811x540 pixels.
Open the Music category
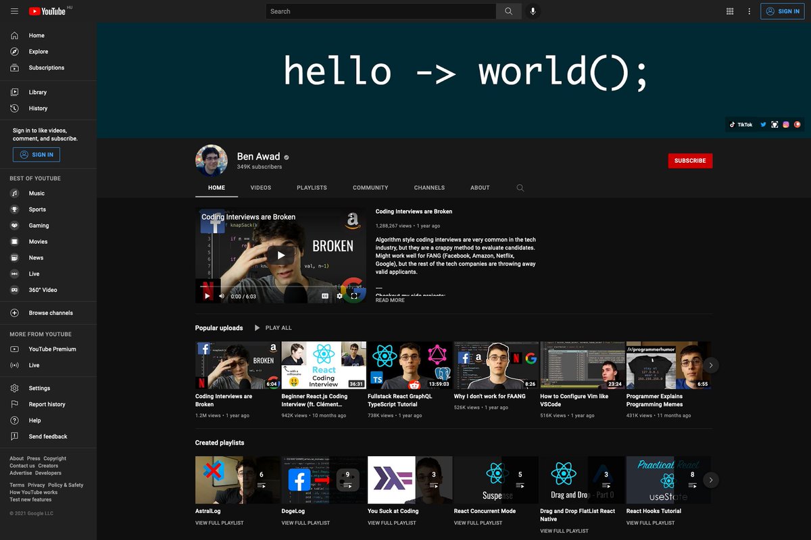(x=48, y=193)
